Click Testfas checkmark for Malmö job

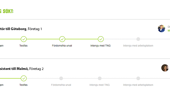tap(24, 78)
